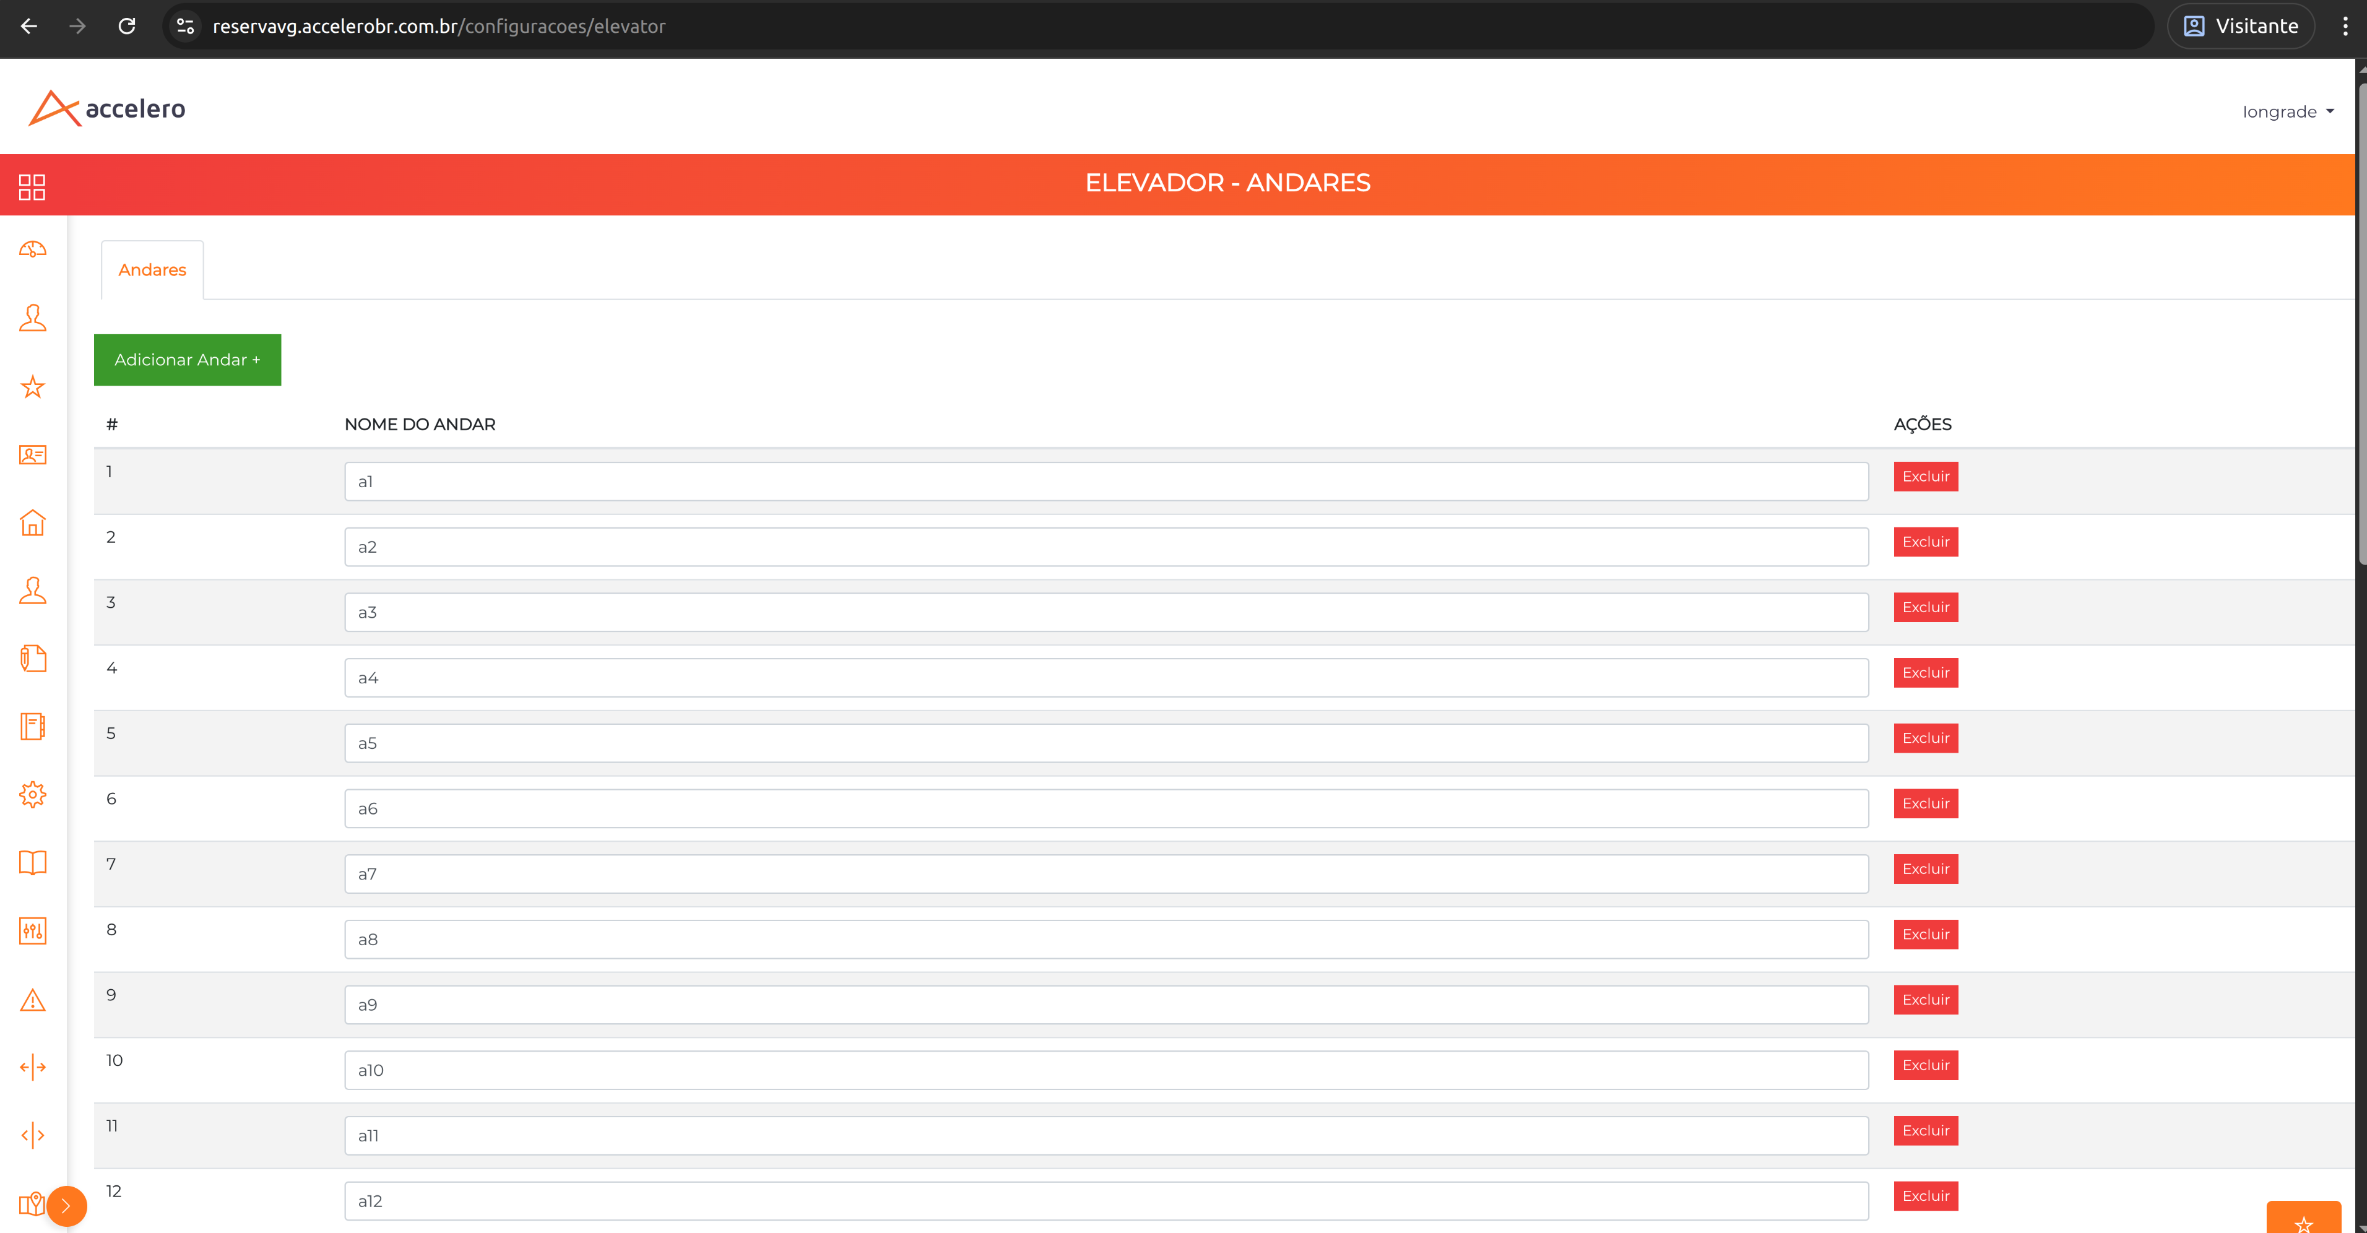The height and width of the screenshot is (1233, 2367).
Task: Focus the a2 floor name field
Action: pos(1106,547)
